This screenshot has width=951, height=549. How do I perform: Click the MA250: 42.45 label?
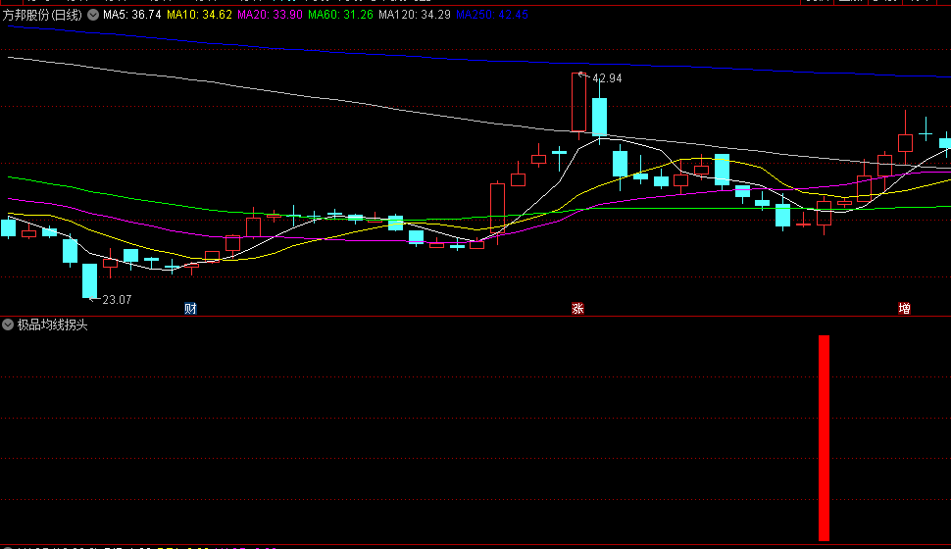(x=492, y=15)
